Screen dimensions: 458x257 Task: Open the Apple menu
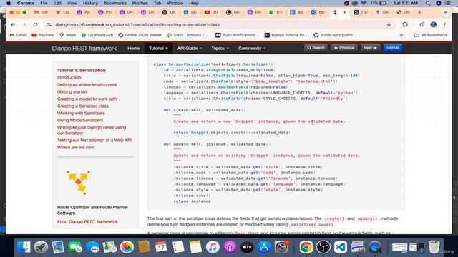tap(9, 3)
